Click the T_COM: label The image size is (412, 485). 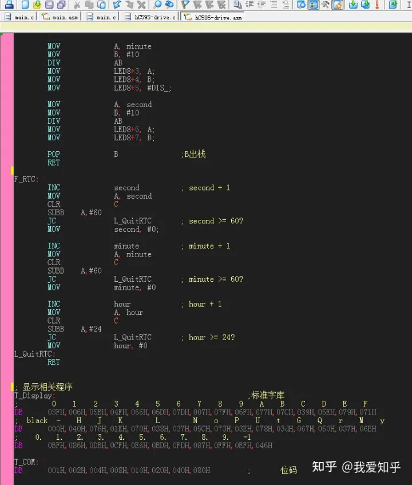26,462
